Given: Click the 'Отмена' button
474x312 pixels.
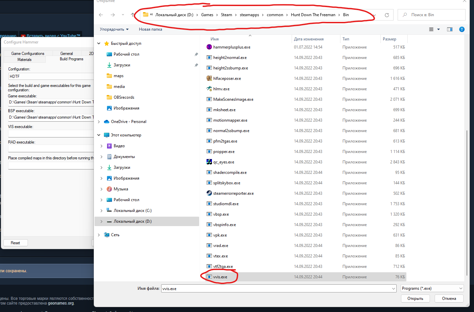Looking at the screenshot, I should click(449, 299).
